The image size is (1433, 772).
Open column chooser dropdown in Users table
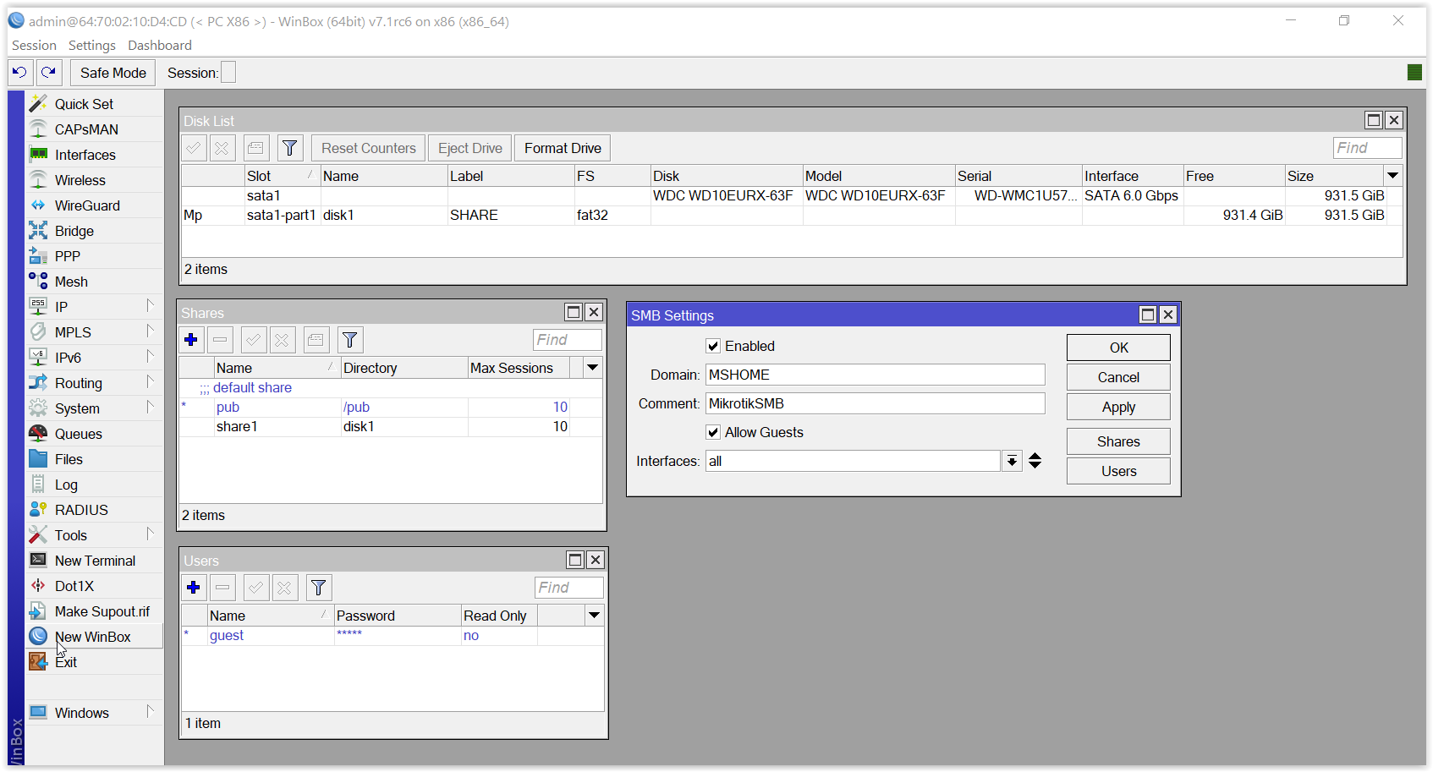(595, 616)
